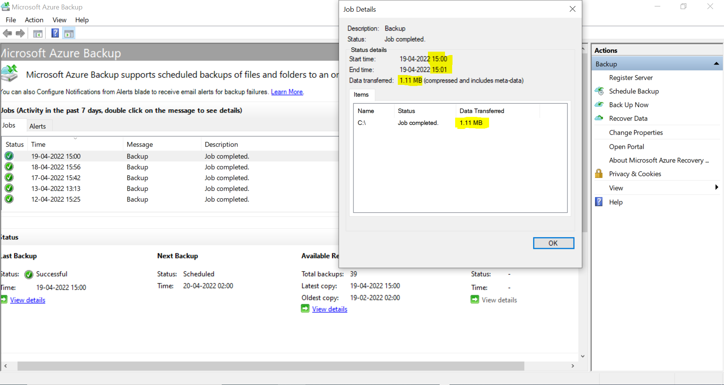Viewport: 724px width, 385px height.
Task: Expand the View submenu arrow in Actions
Action: click(716, 187)
